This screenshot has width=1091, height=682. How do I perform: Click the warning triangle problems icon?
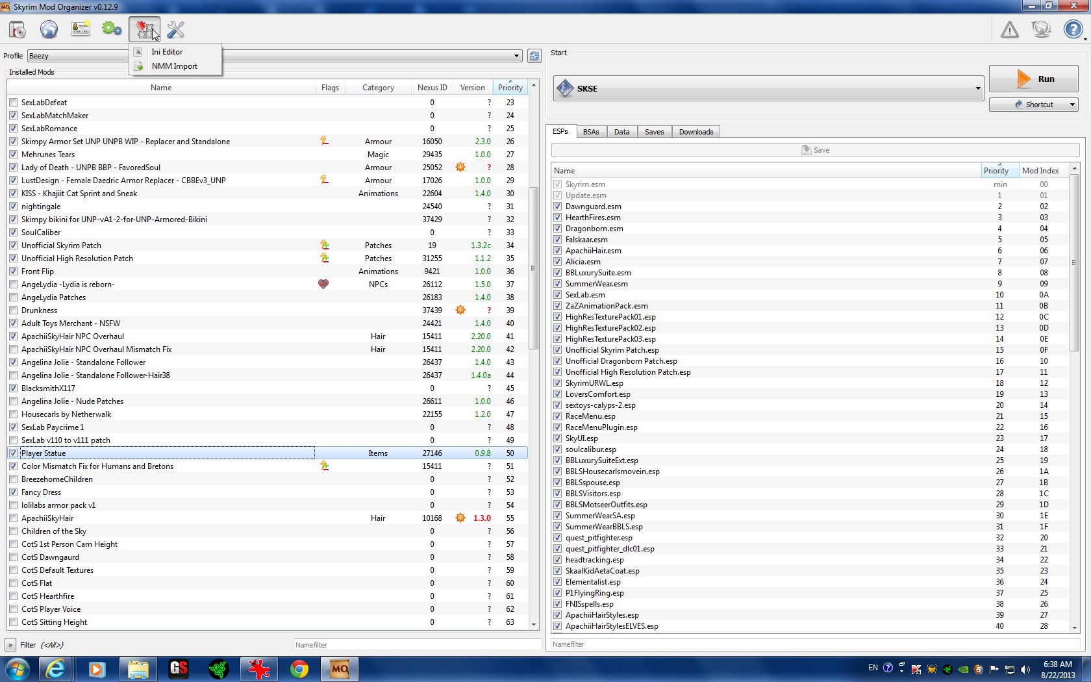click(1009, 29)
